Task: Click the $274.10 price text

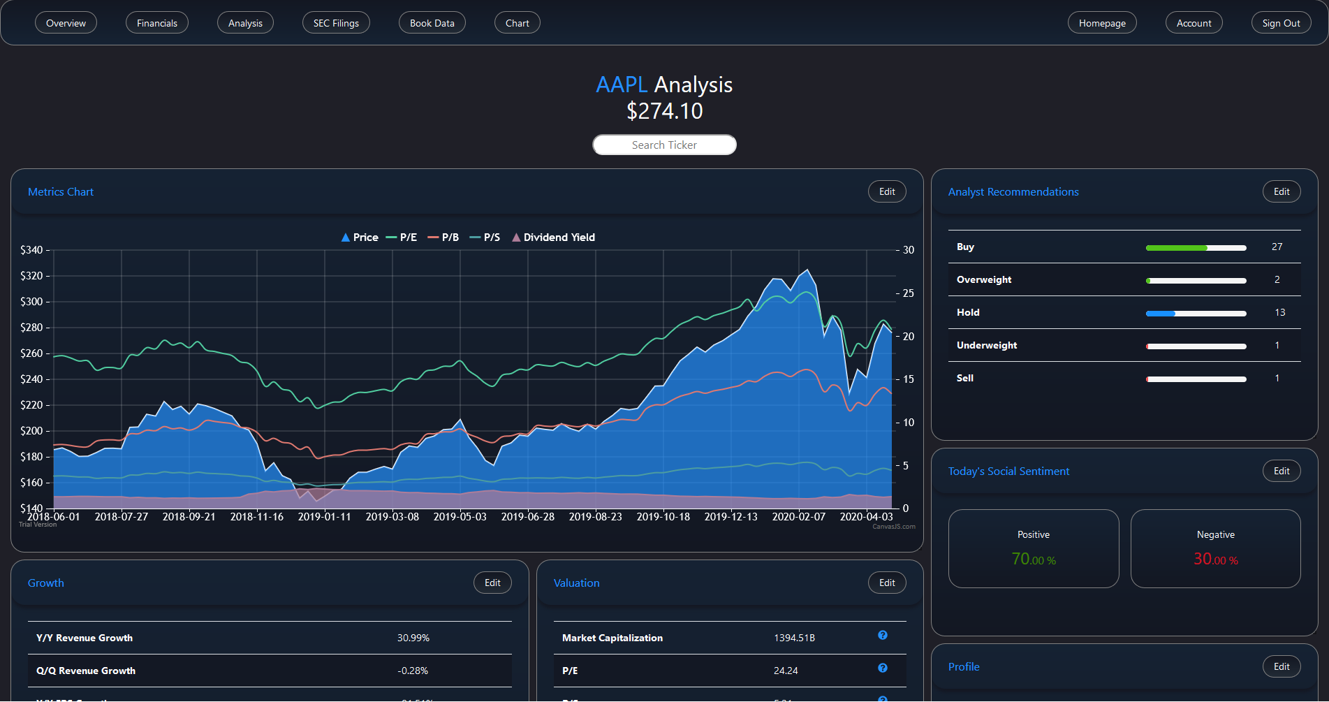Action: pyautogui.click(x=664, y=111)
